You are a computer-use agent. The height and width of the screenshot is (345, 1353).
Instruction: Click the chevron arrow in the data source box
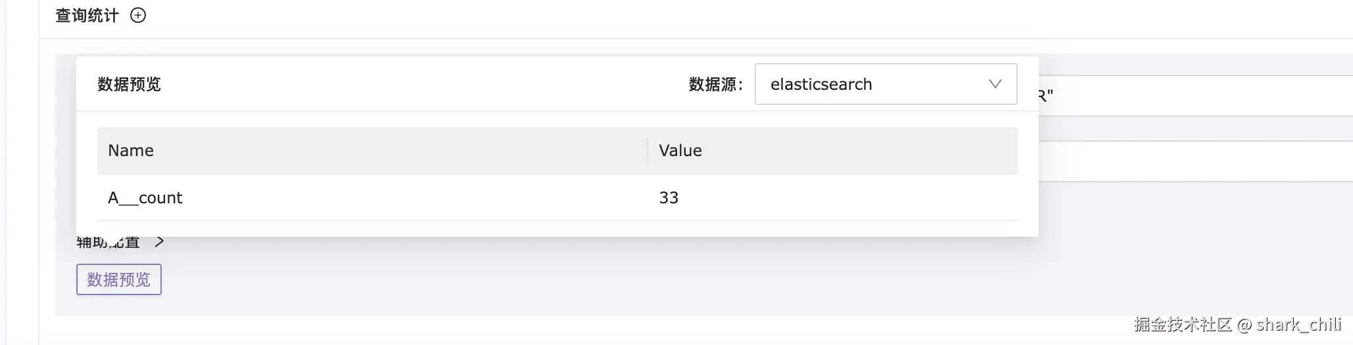995,84
